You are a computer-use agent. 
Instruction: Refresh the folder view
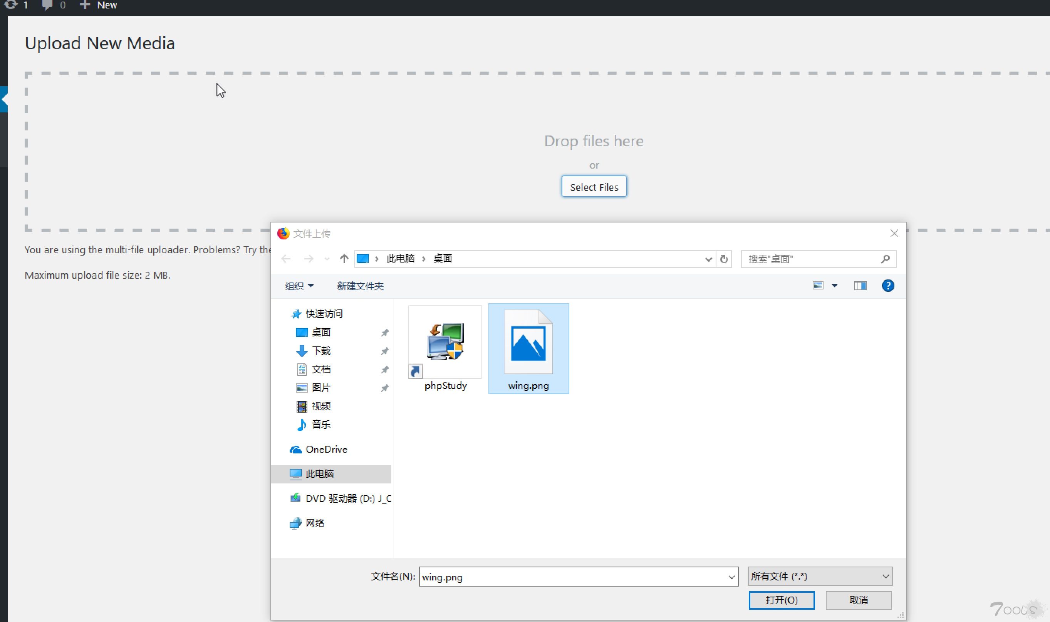[x=724, y=259]
